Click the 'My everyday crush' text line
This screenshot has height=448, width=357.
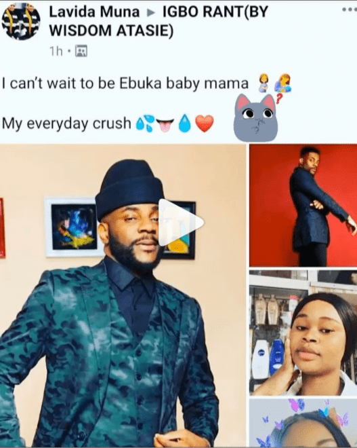tap(66, 124)
